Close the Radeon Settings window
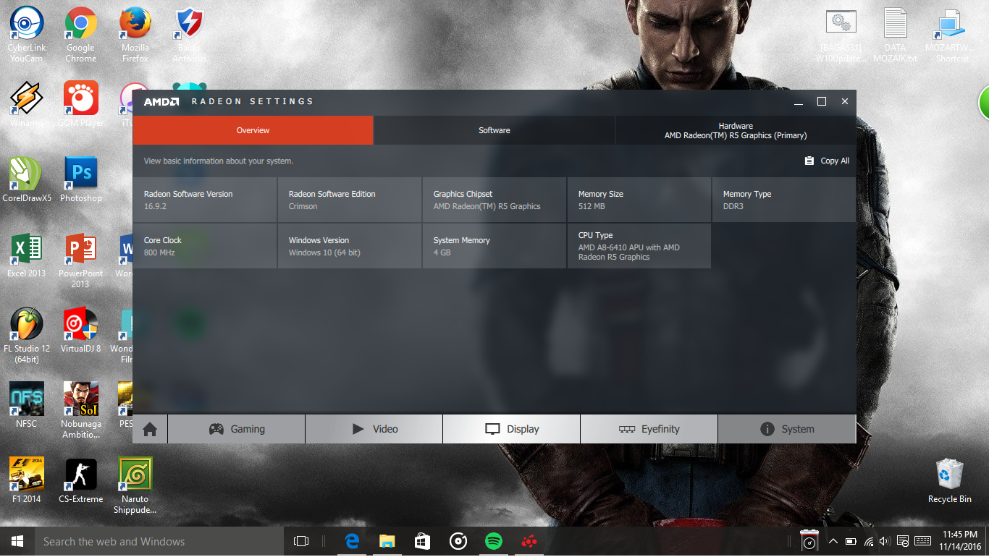This screenshot has width=989, height=557. coord(845,102)
